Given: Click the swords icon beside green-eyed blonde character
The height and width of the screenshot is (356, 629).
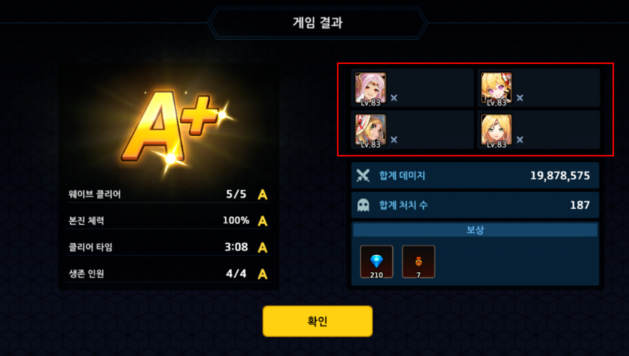Looking at the screenshot, I should pyautogui.click(x=520, y=140).
